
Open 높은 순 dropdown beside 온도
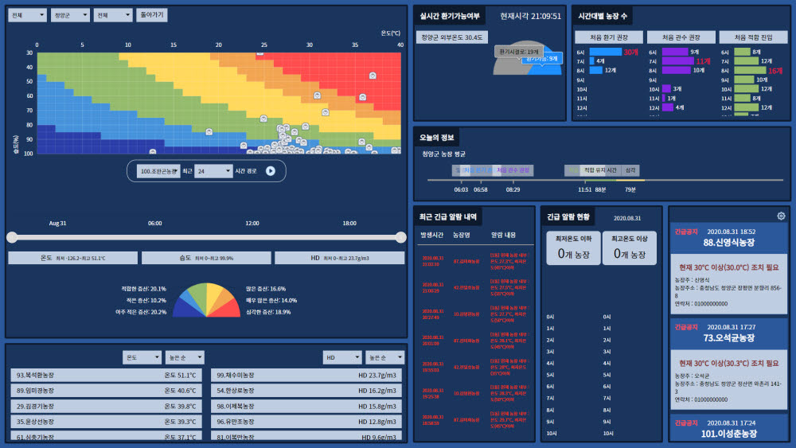pyautogui.click(x=185, y=357)
